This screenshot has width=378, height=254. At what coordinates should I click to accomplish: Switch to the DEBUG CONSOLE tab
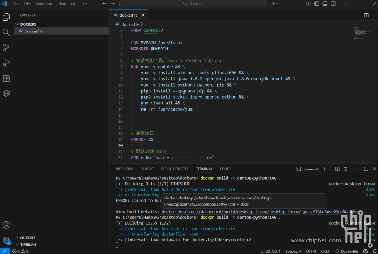[x=175, y=169]
